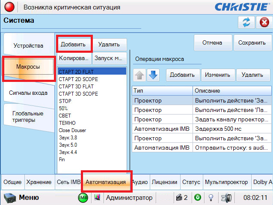Close the Система window with red X
The height and width of the screenshot is (205, 273).
pos(264,22)
